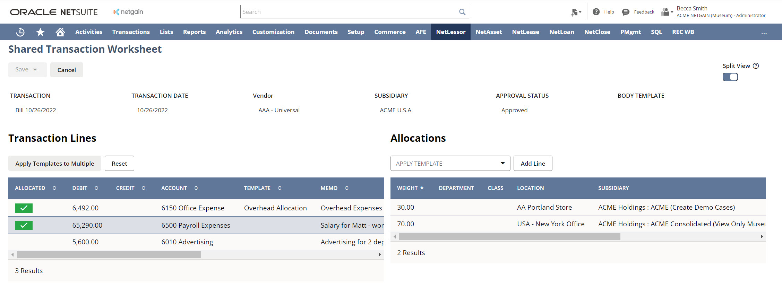Open the Analytics menu

pyautogui.click(x=229, y=32)
